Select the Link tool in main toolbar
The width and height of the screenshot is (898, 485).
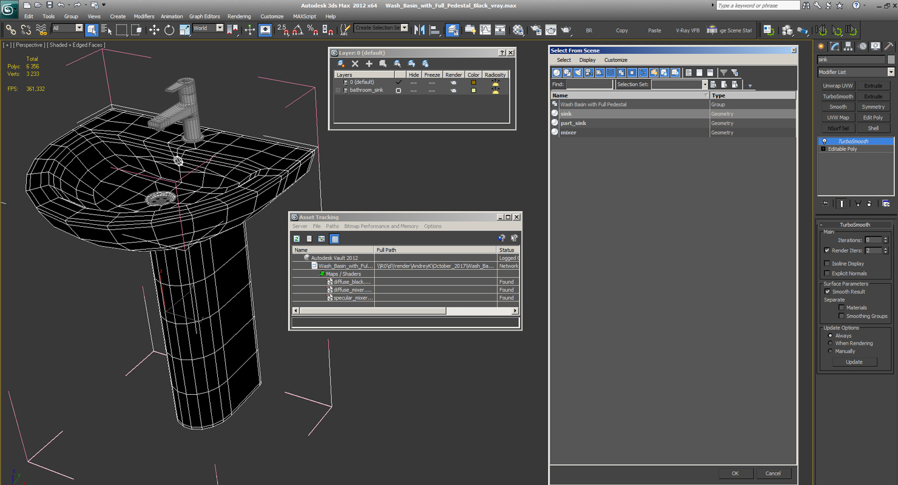[x=11, y=30]
